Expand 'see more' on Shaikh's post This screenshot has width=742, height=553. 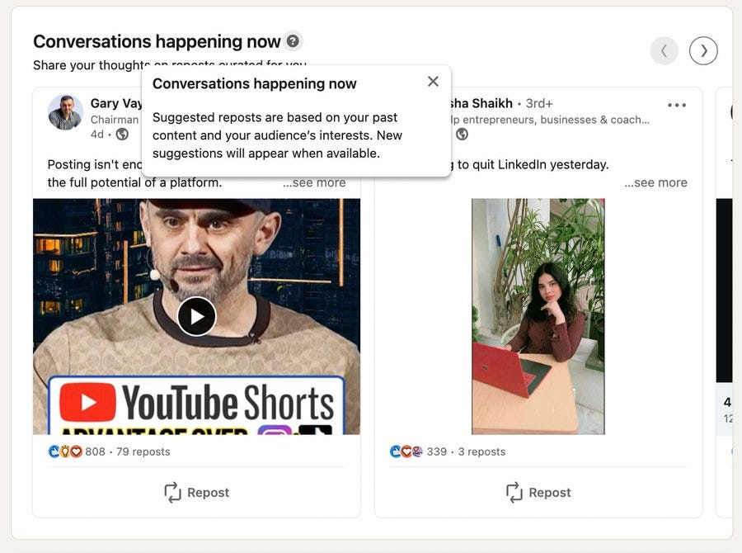point(656,182)
